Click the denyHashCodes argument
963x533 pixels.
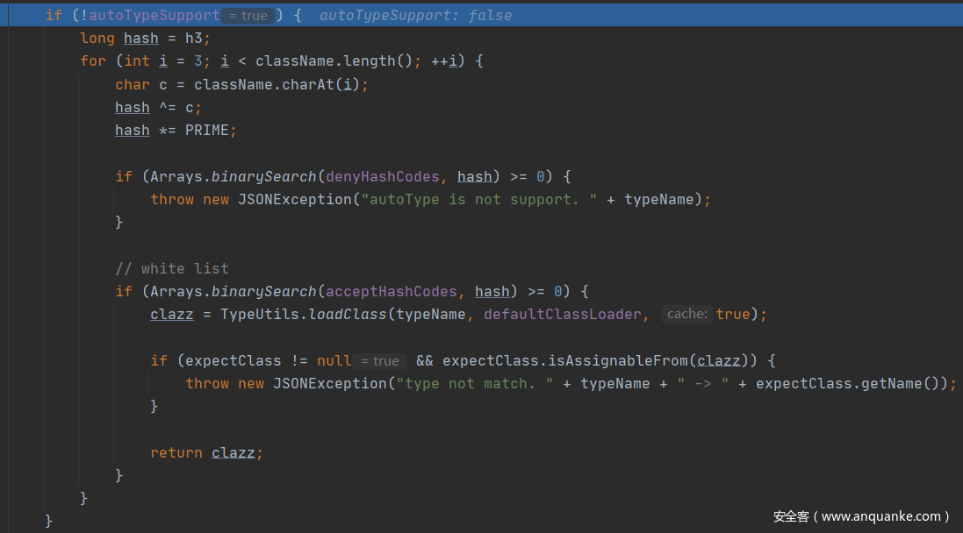click(382, 177)
